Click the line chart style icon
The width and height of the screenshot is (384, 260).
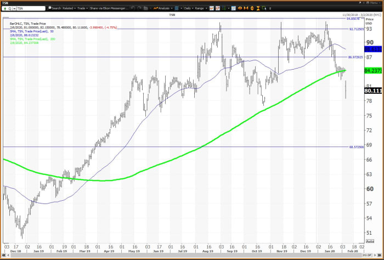click(212, 8)
